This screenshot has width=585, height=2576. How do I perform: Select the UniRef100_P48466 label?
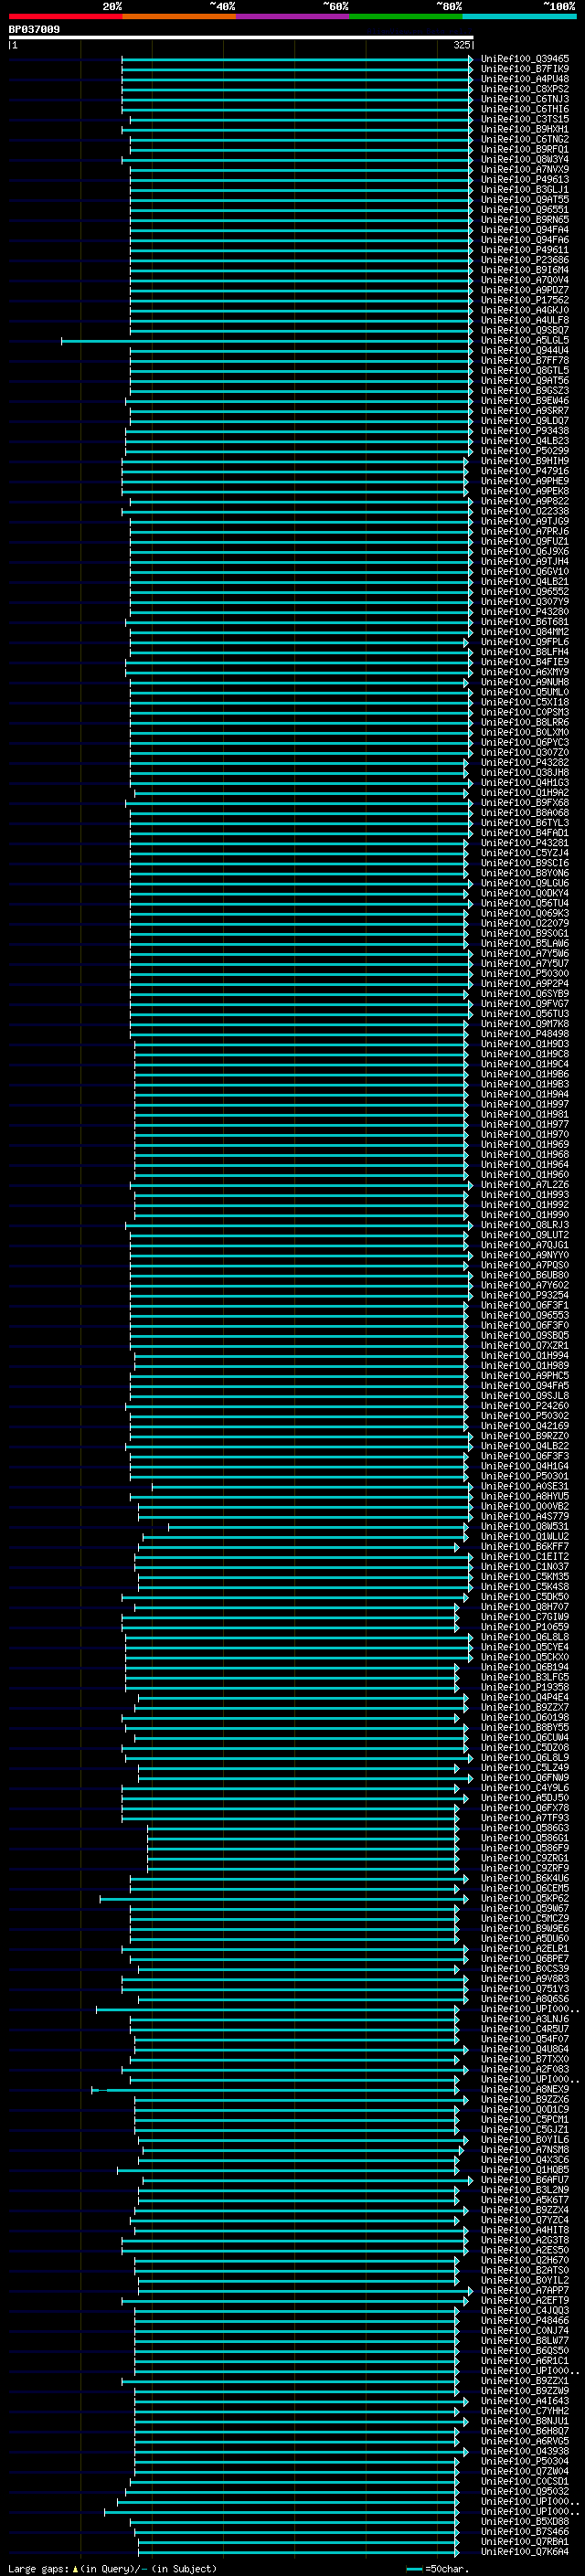coord(525,2320)
